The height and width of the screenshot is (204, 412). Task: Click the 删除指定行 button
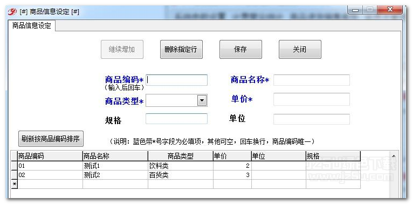[x=181, y=50]
